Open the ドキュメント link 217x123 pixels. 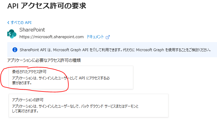pos(95,37)
